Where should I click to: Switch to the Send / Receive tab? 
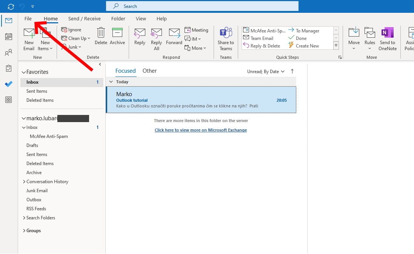(84, 18)
